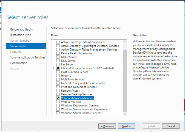Check the DNS Server role
Viewport: 185px width, 132px height.
[58, 61]
